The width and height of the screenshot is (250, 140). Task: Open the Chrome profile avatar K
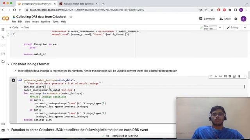pyautogui.click(x=241, y=10)
